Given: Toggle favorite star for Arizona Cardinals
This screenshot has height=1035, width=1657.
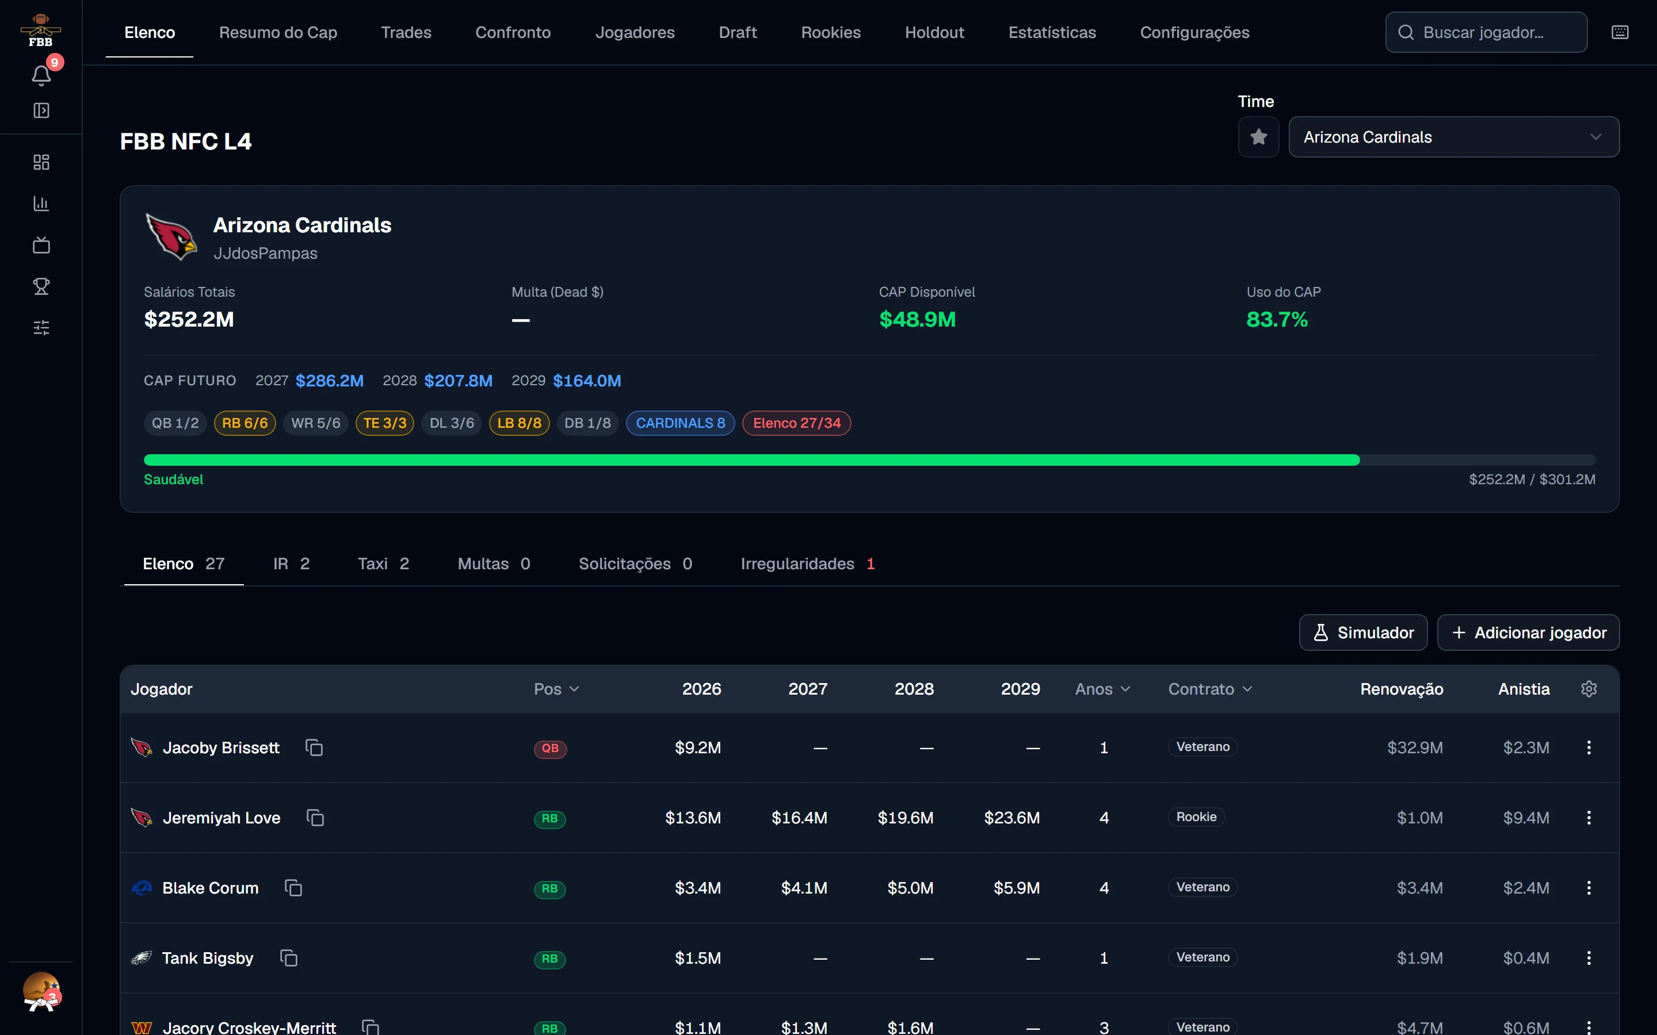Looking at the screenshot, I should pos(1258,137).
